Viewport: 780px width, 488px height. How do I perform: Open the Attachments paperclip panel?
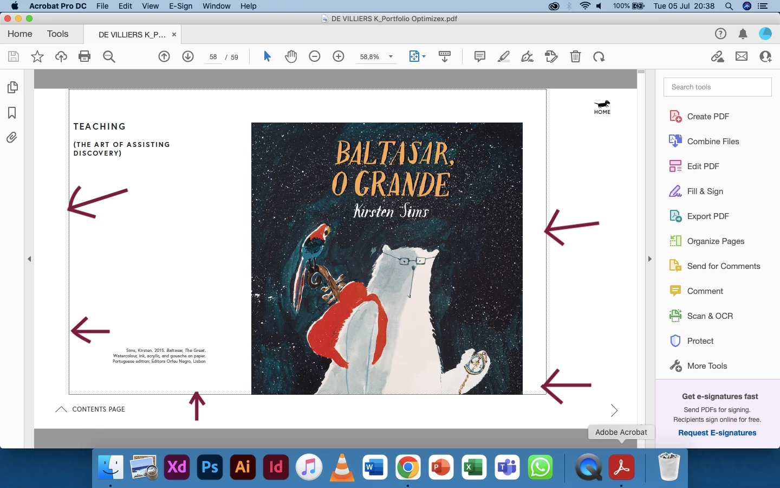[x=12, y=137]
